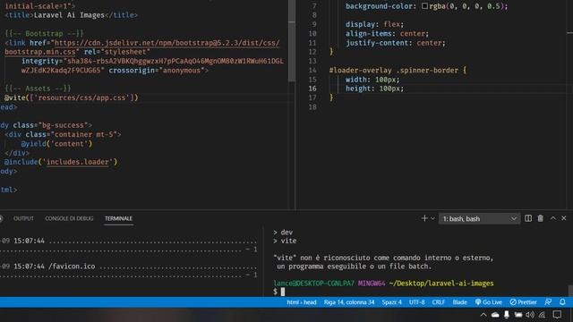Click the 'align-items: center;' declaration

(x=387, y=34)
